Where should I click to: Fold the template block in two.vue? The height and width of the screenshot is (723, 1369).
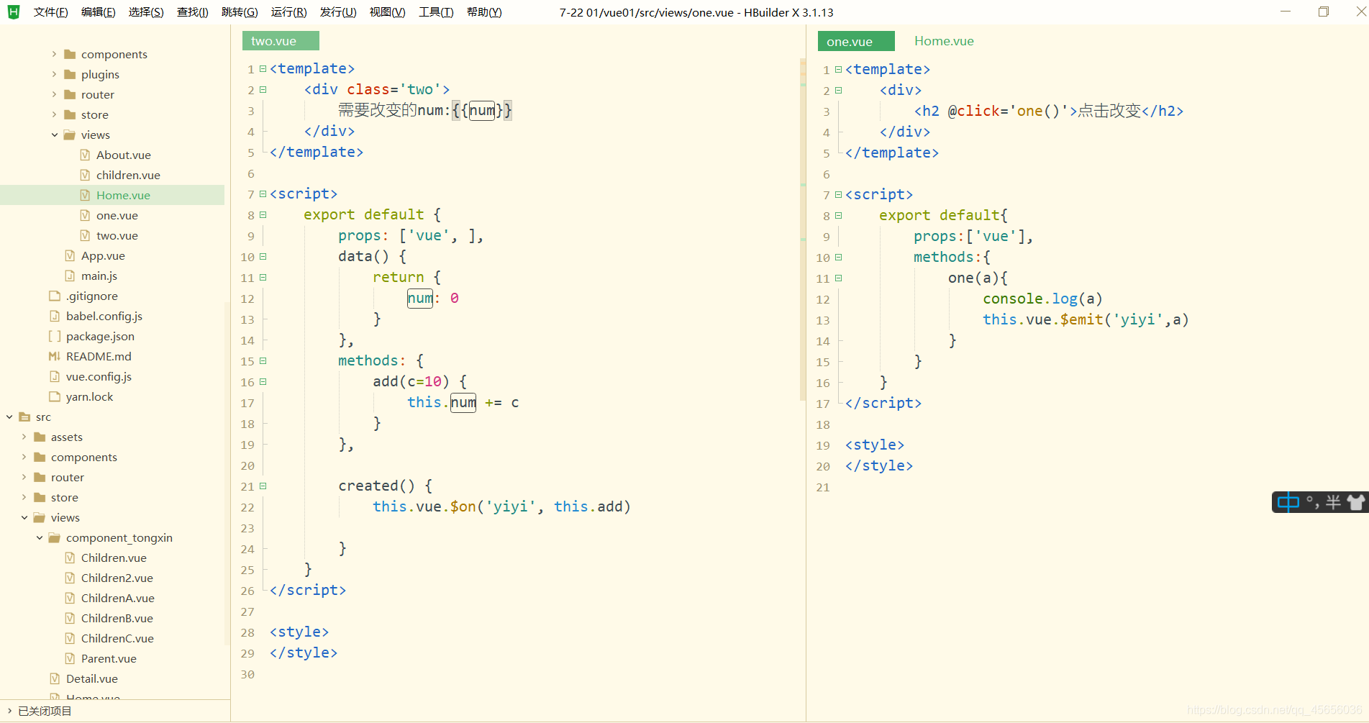click(263, 69)
